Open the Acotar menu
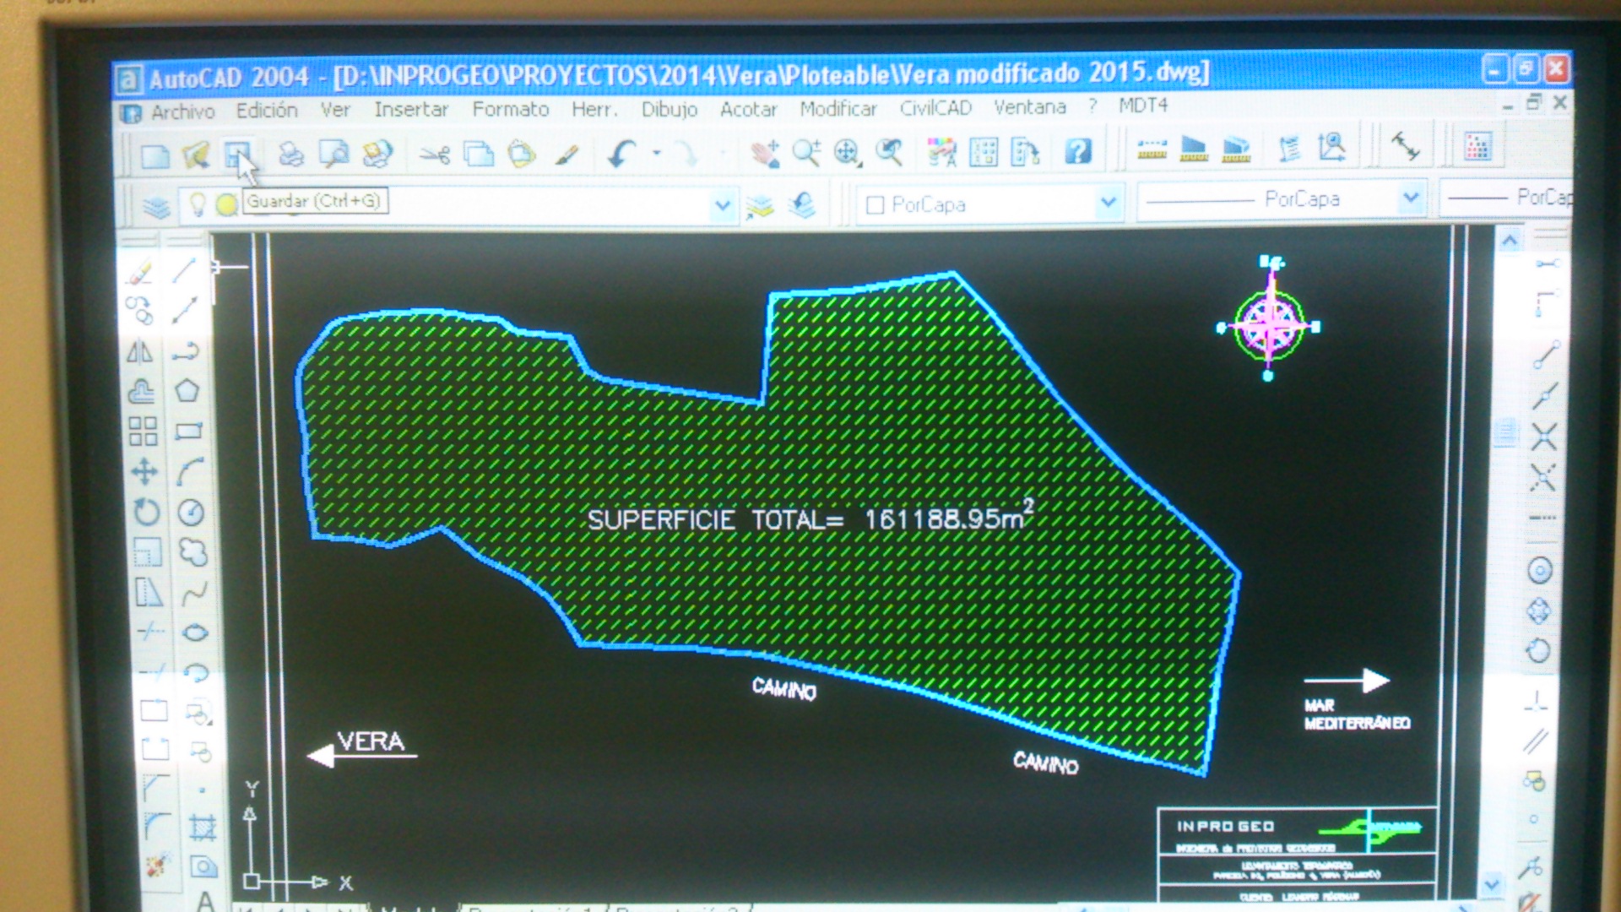Image resolution: width=1621 pixels, height=912 pixels. 748,109
